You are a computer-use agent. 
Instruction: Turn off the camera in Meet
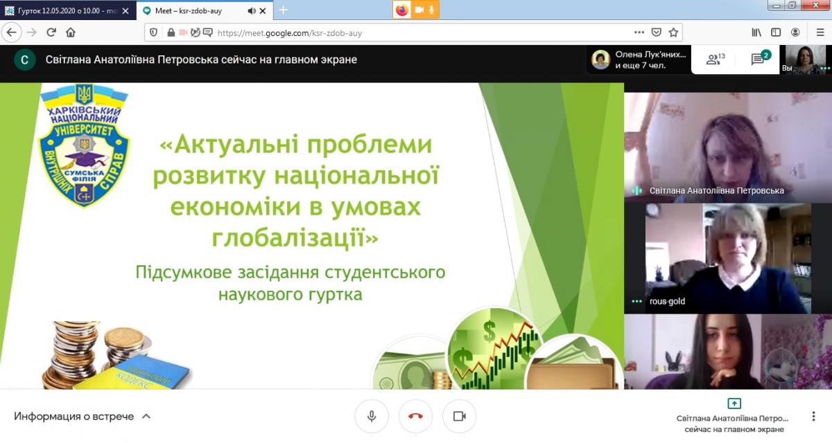tap(459, 416)
